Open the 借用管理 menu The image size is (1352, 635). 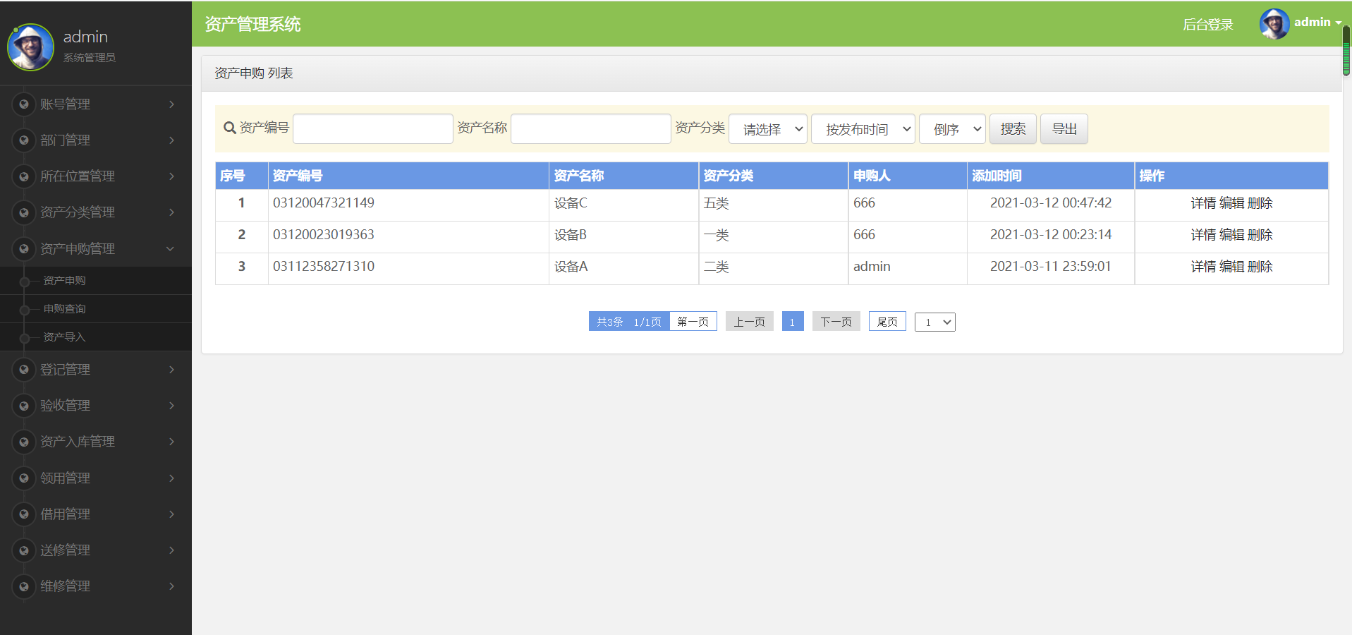click(x=96, y=514)
